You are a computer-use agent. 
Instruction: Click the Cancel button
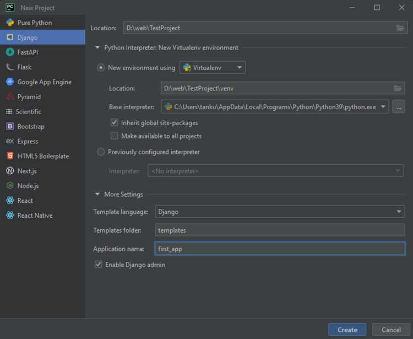pos(391,330)
